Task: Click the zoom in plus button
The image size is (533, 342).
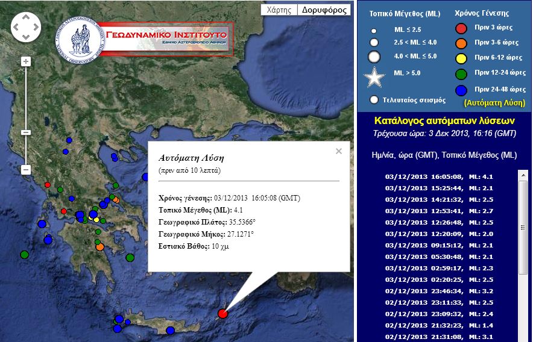Action: tap(26, 61)
